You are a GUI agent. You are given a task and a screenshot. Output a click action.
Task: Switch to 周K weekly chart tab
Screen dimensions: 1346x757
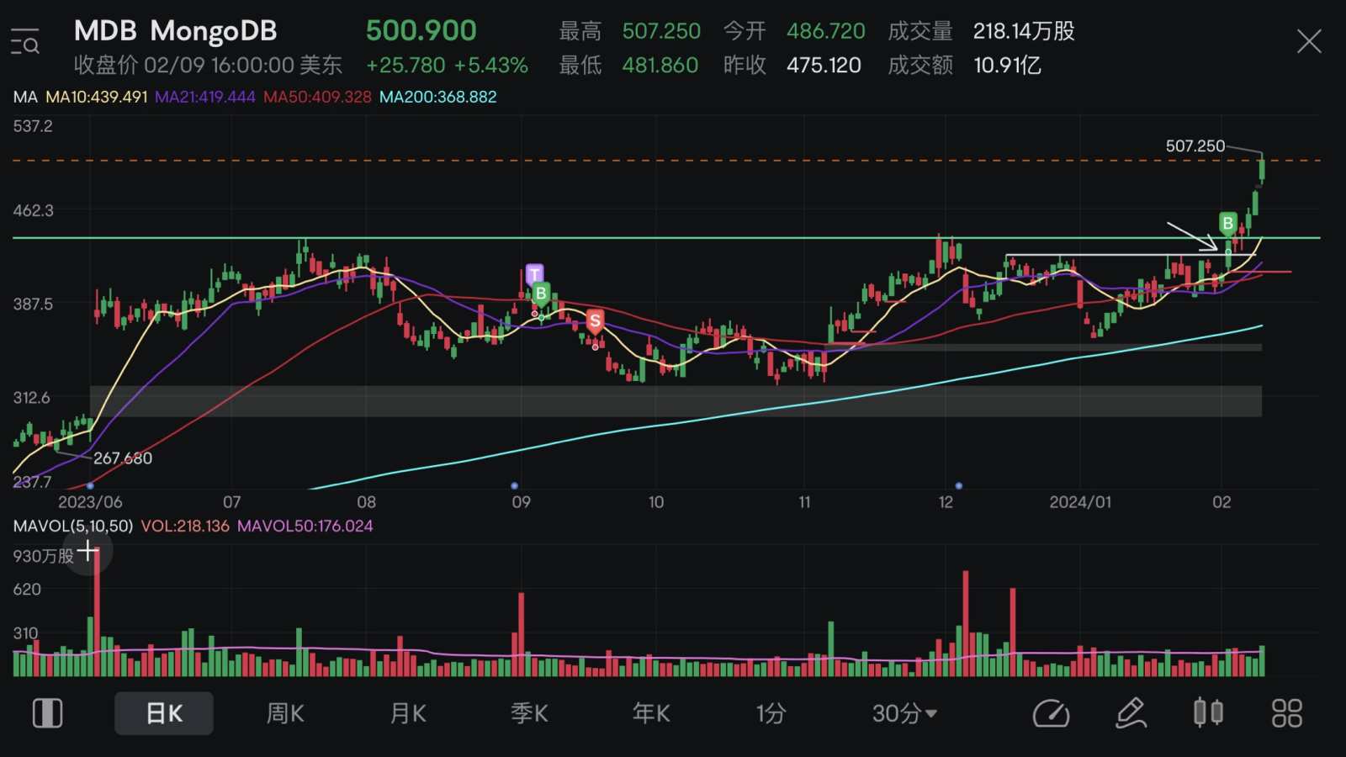click(x=285, y=713)
